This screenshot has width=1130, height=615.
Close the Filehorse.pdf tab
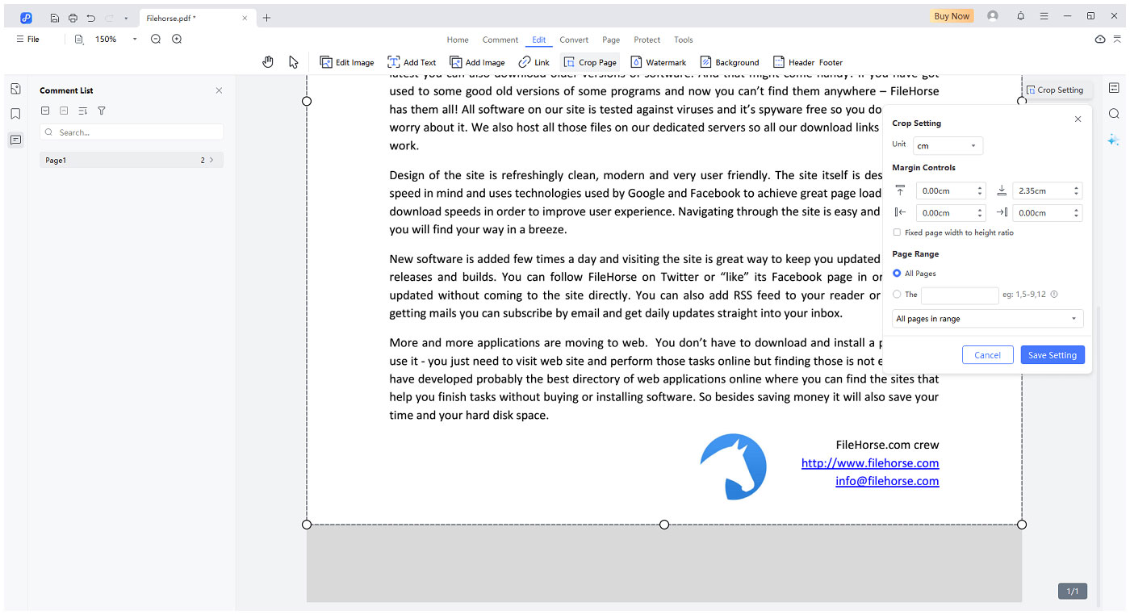[245, 18]
